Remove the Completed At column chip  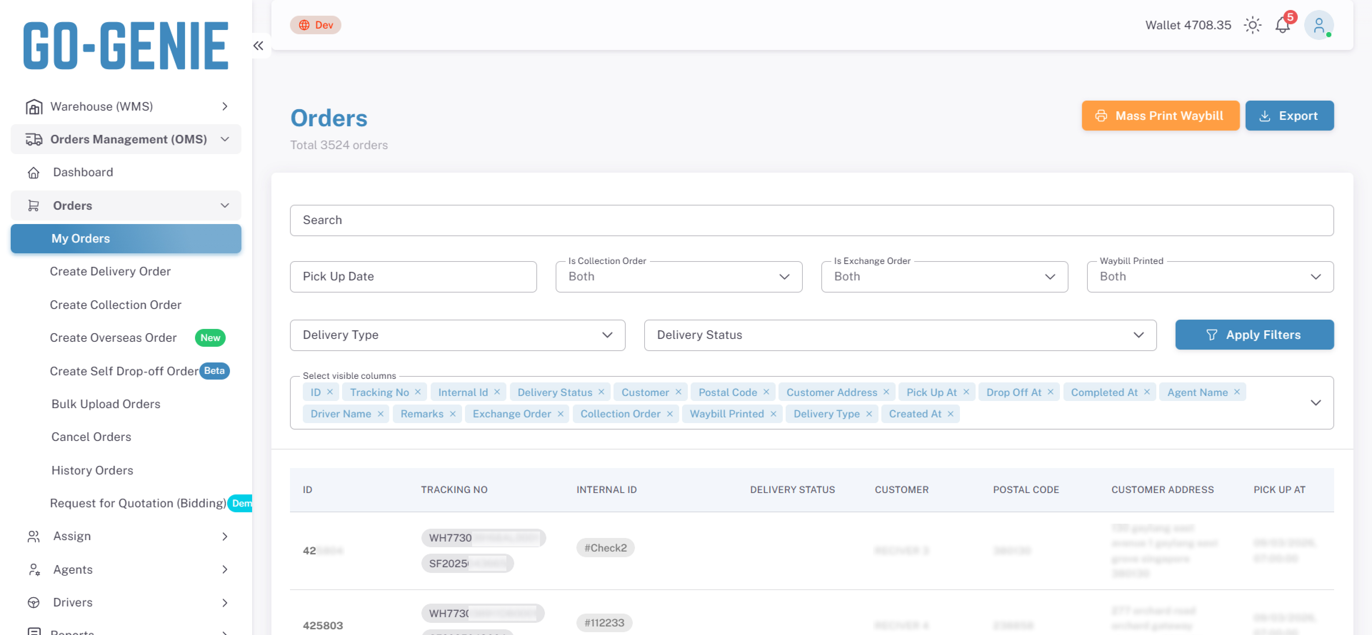coord(1147,392)
